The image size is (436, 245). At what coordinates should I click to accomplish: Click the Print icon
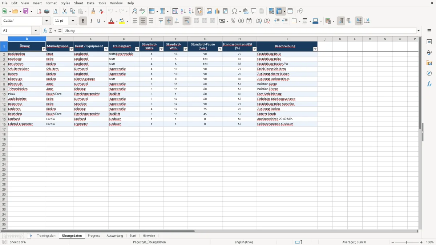click(x=47, y=11)
